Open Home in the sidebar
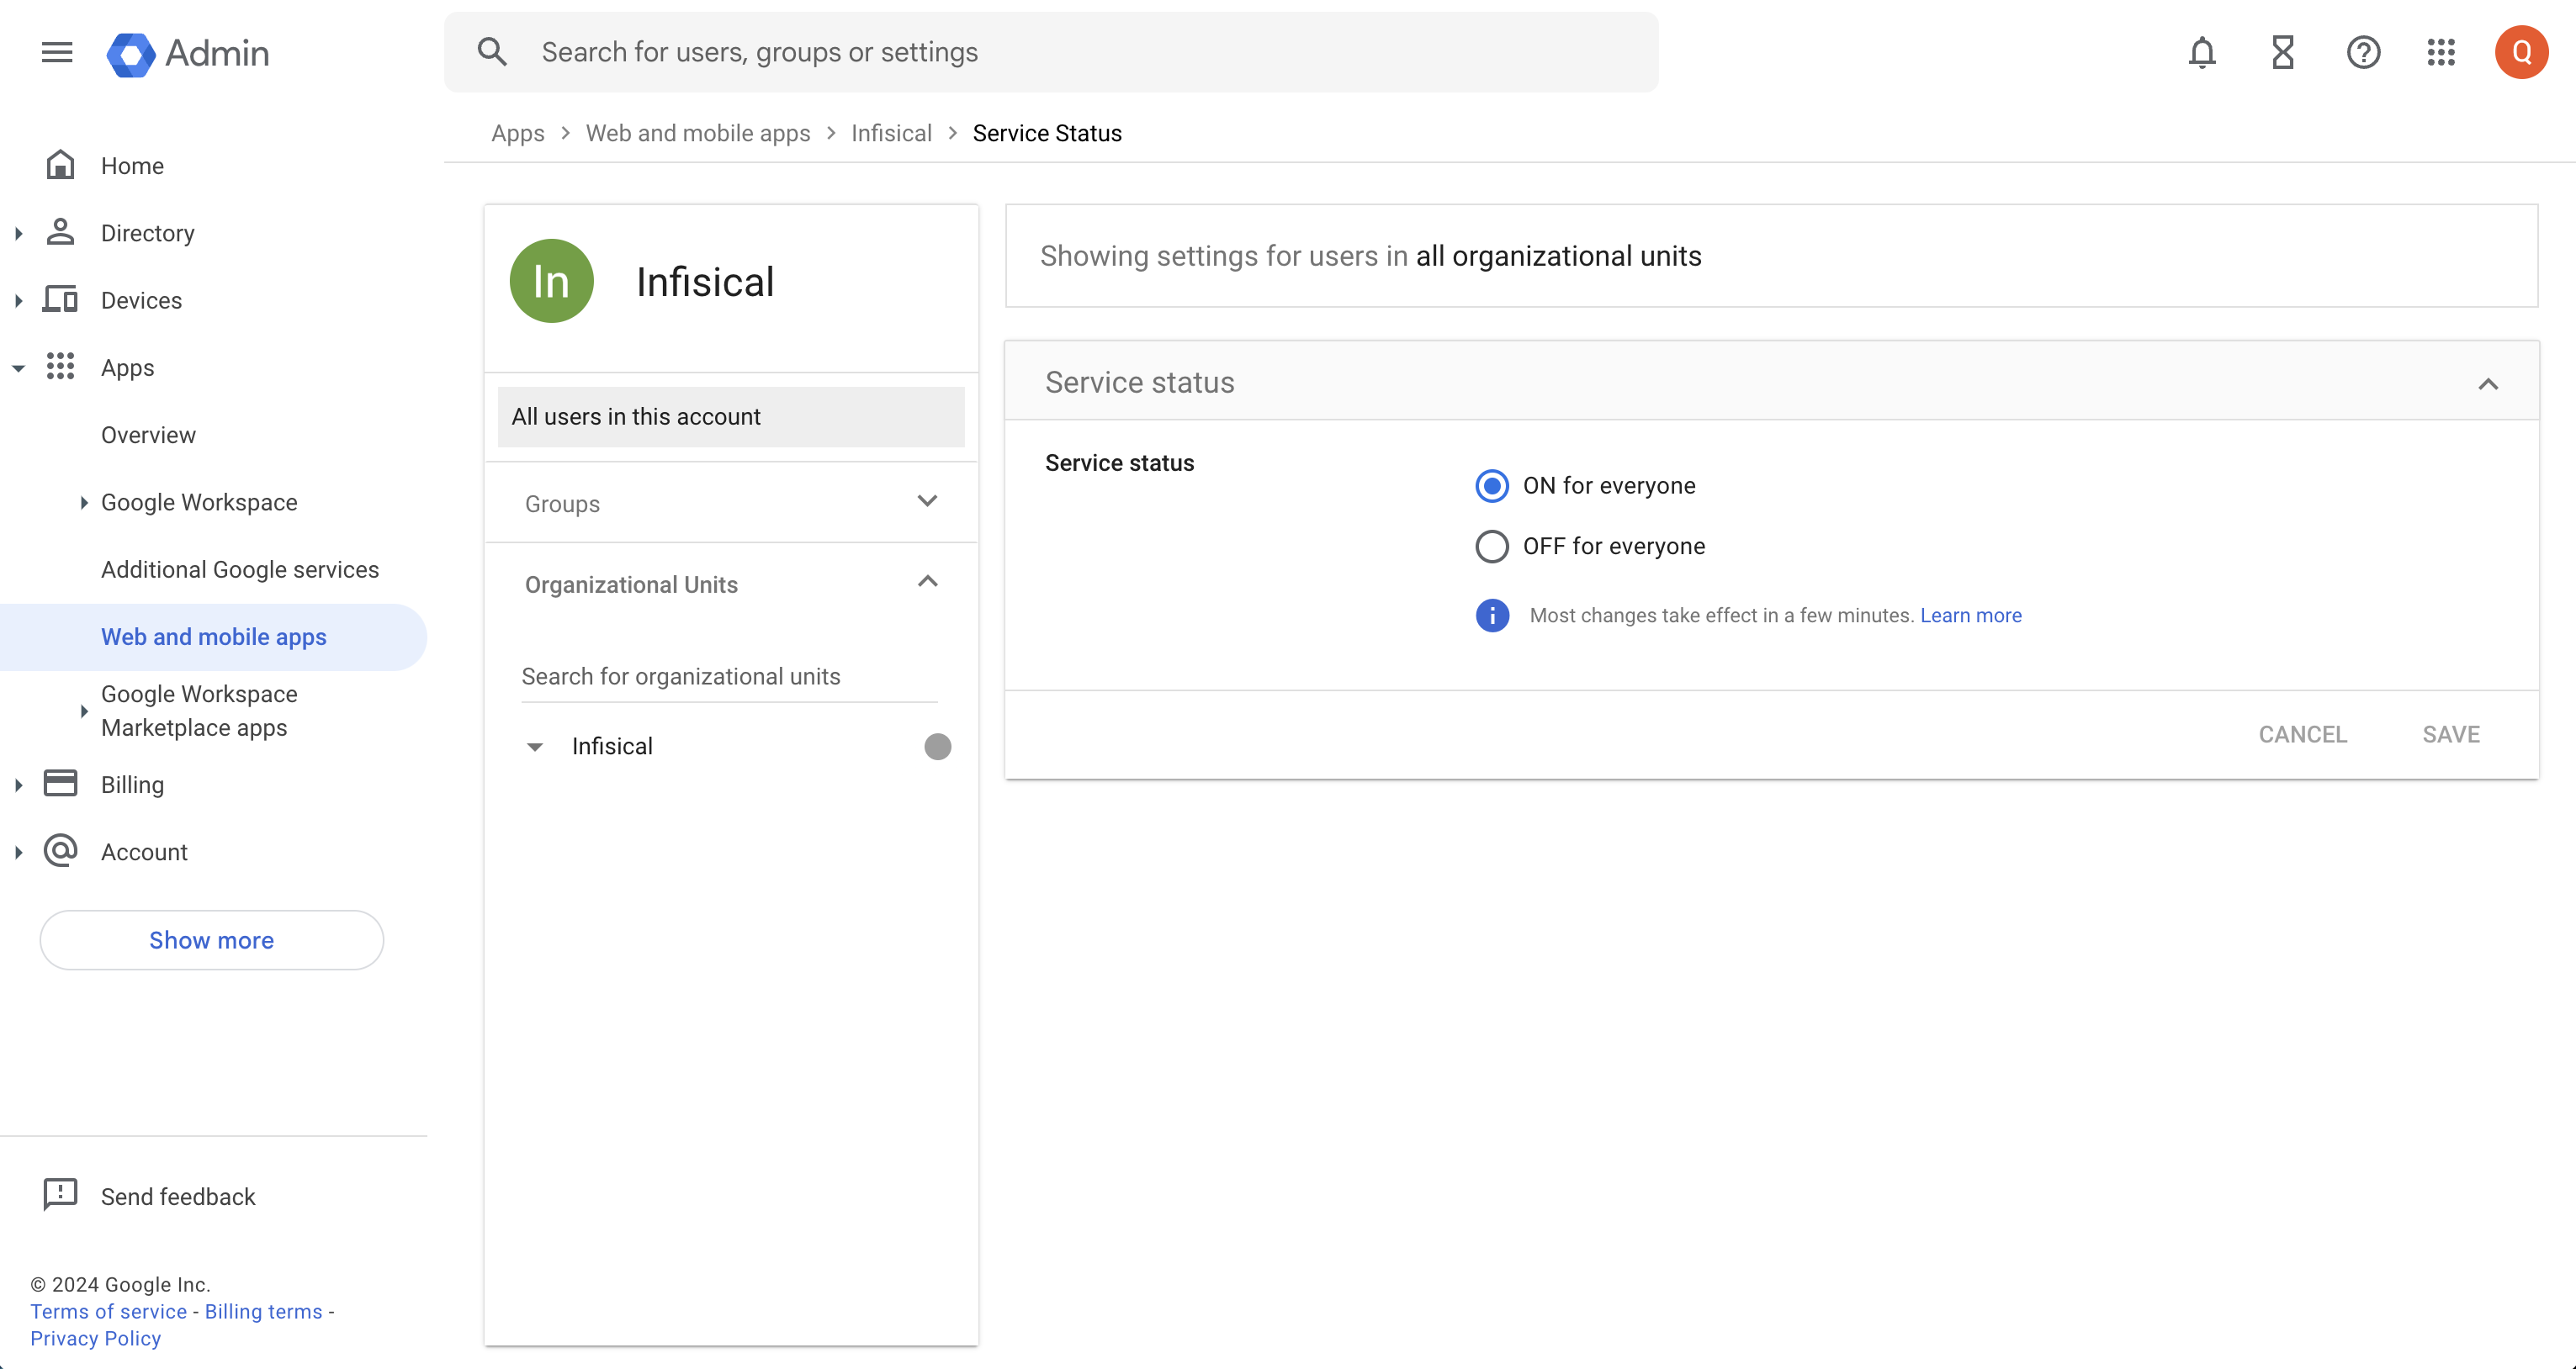Image resolution: width=2576 pixels, height=1369 pixels. (132, 166)
